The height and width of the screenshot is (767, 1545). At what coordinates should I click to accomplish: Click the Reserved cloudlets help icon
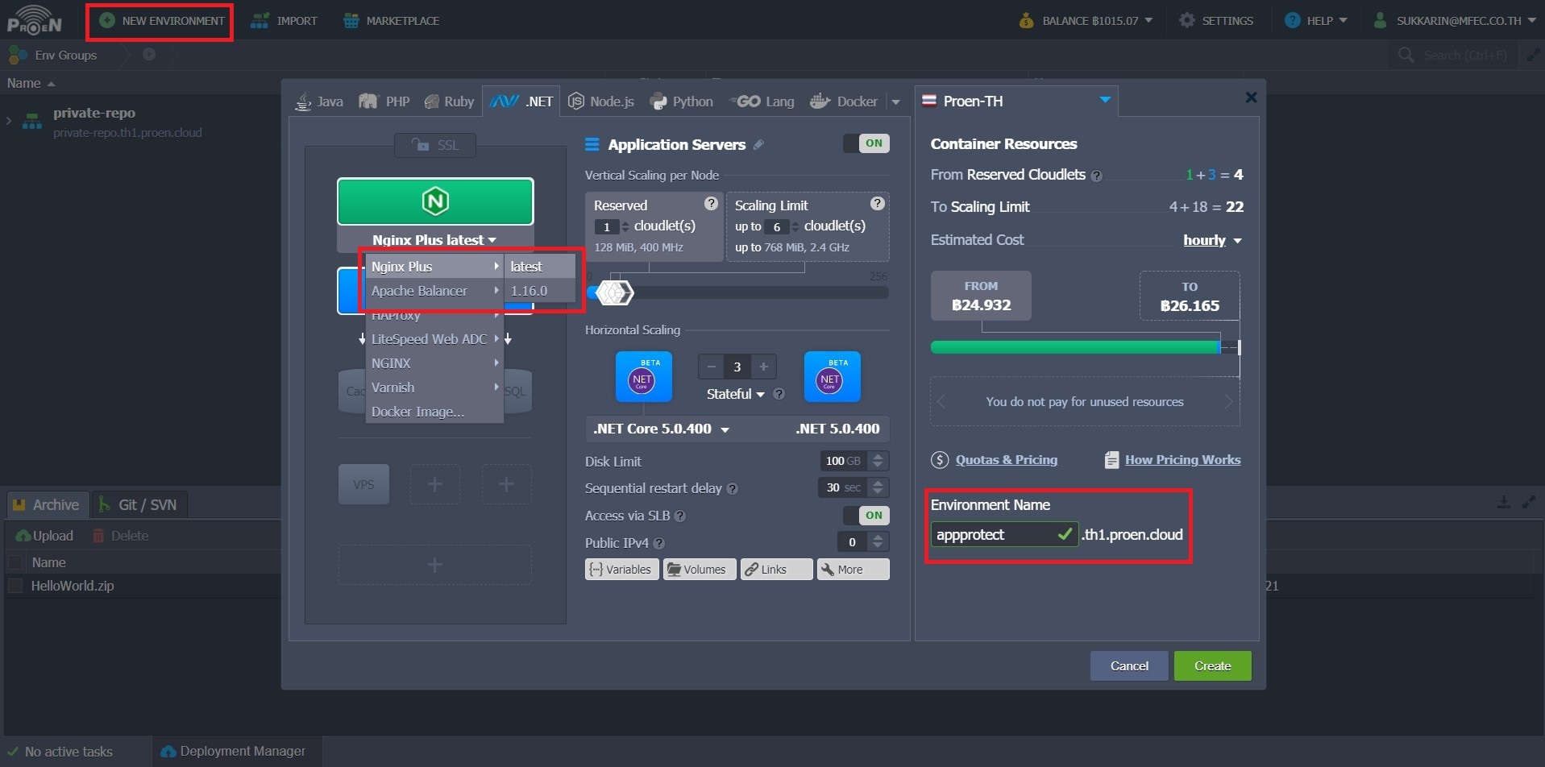pos(711,204)
